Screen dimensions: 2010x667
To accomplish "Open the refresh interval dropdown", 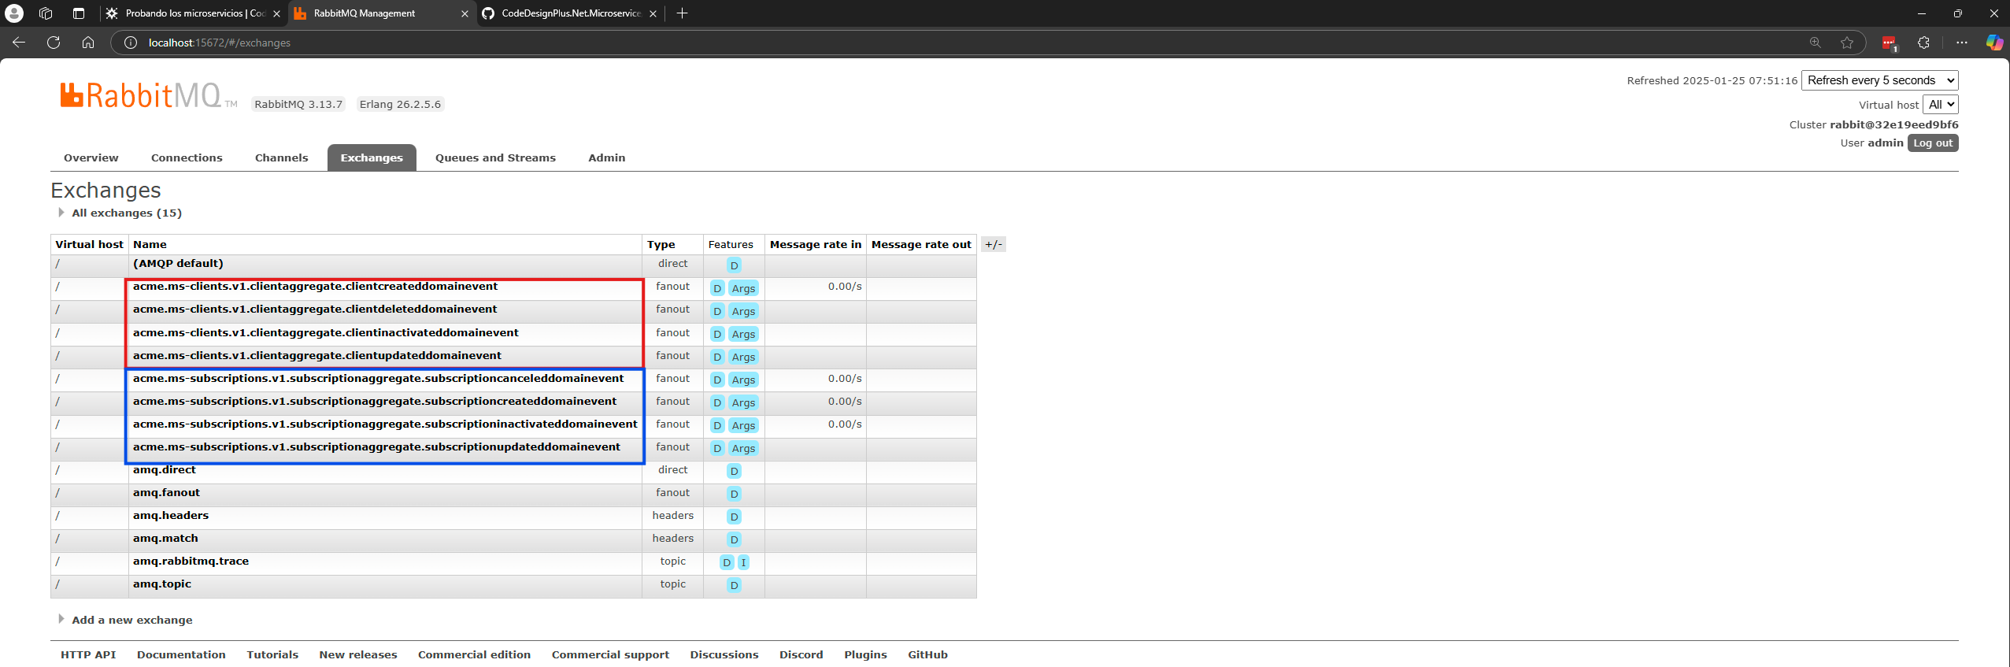I will pos(1879,80).
